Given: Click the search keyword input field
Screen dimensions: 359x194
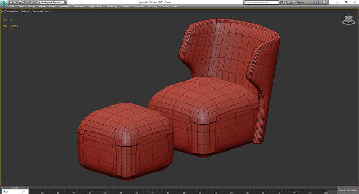Looking at the screenshot, I should pyautogui.click(x=262, y=2).
